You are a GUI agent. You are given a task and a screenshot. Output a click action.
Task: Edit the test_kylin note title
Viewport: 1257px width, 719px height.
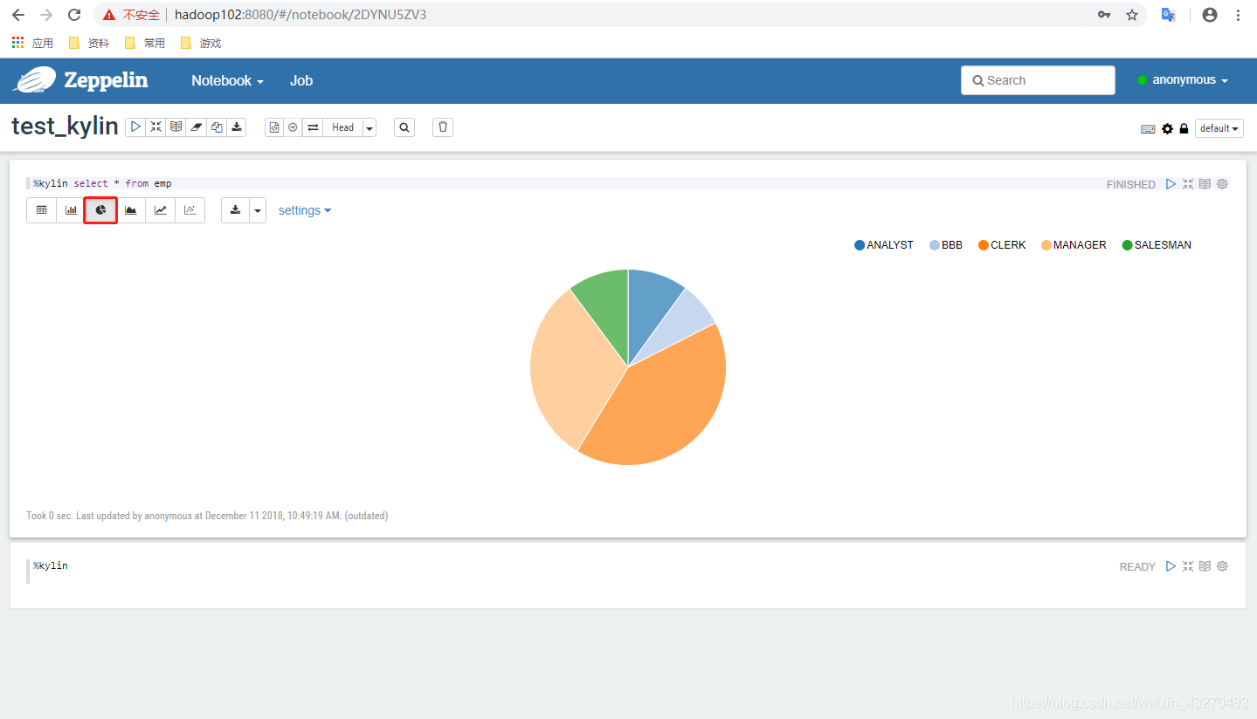tap(65, 127)
